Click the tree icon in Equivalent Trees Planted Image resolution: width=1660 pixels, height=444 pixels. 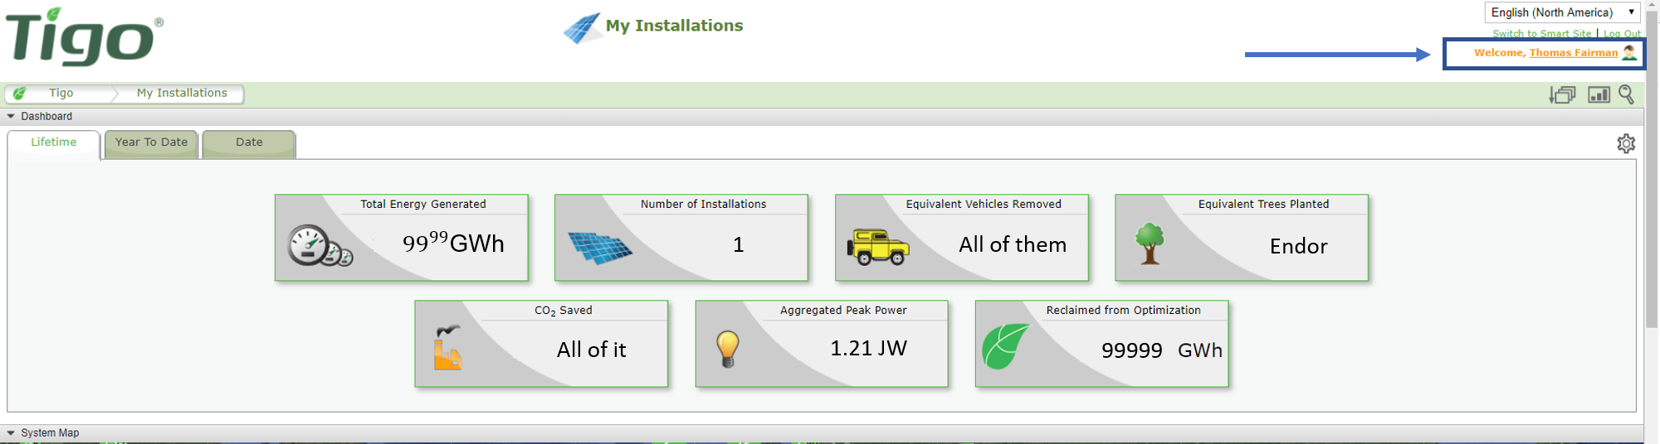pos(1150,244)
